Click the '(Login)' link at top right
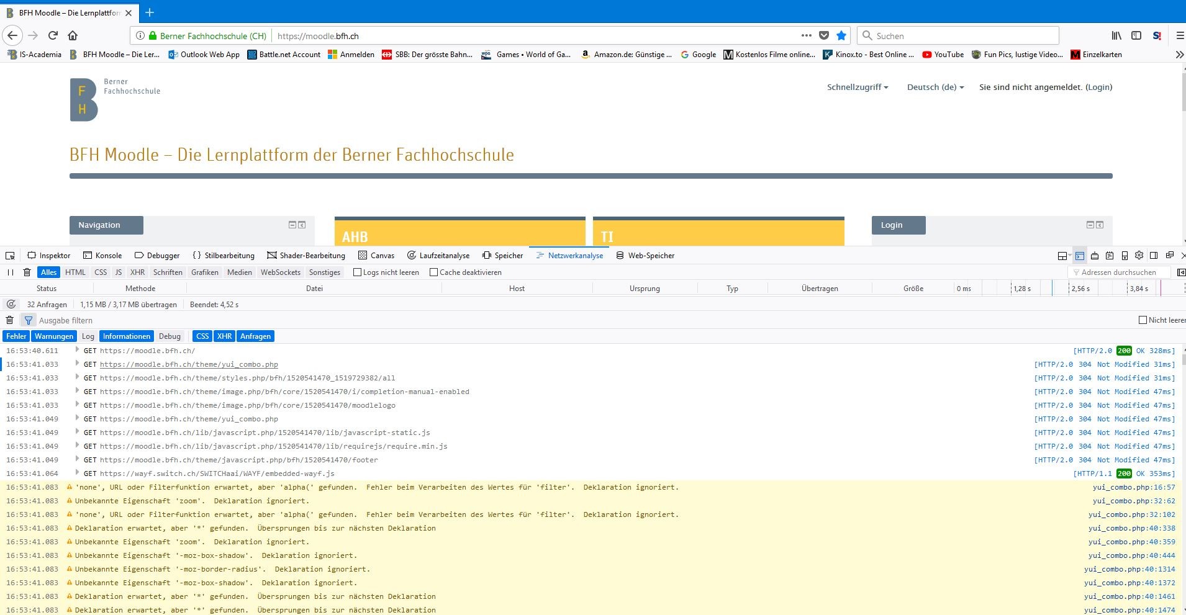 point(1098,88)
